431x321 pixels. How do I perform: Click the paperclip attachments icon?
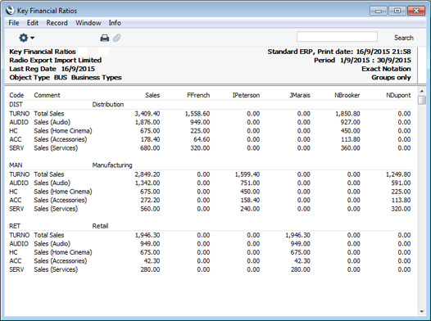tap(117, 38)
